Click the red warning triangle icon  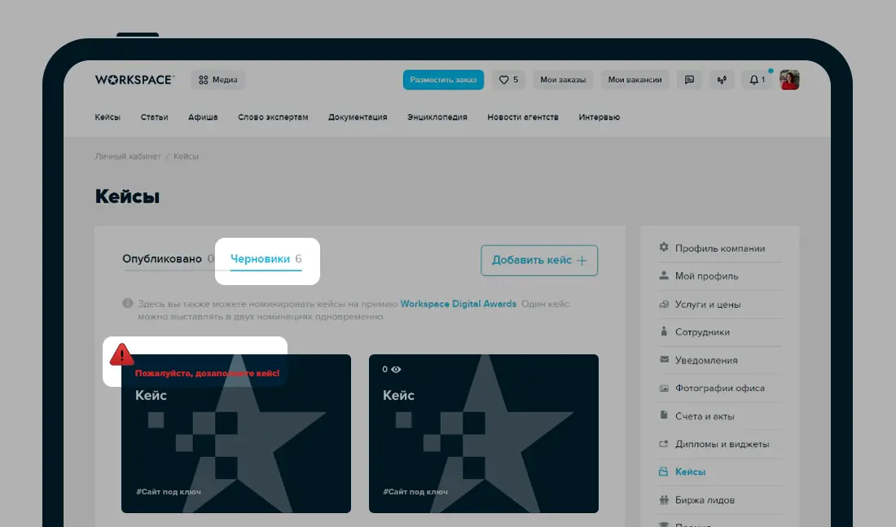[x=121, y=354]
